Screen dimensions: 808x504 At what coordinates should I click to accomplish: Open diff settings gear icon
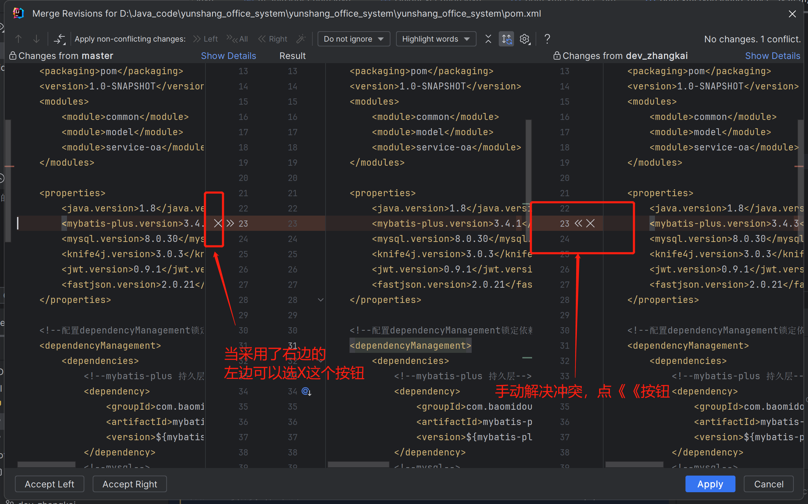pos(525,39)
